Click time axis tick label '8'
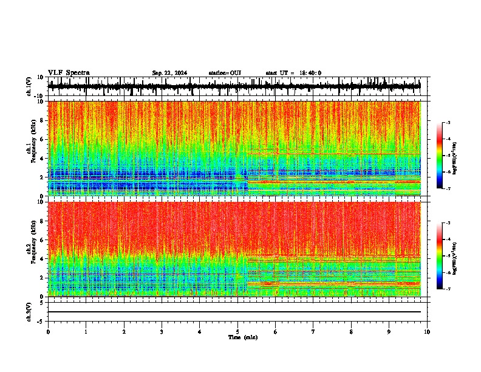The width and height of the screenshot is (481, 372). (351, 332)
